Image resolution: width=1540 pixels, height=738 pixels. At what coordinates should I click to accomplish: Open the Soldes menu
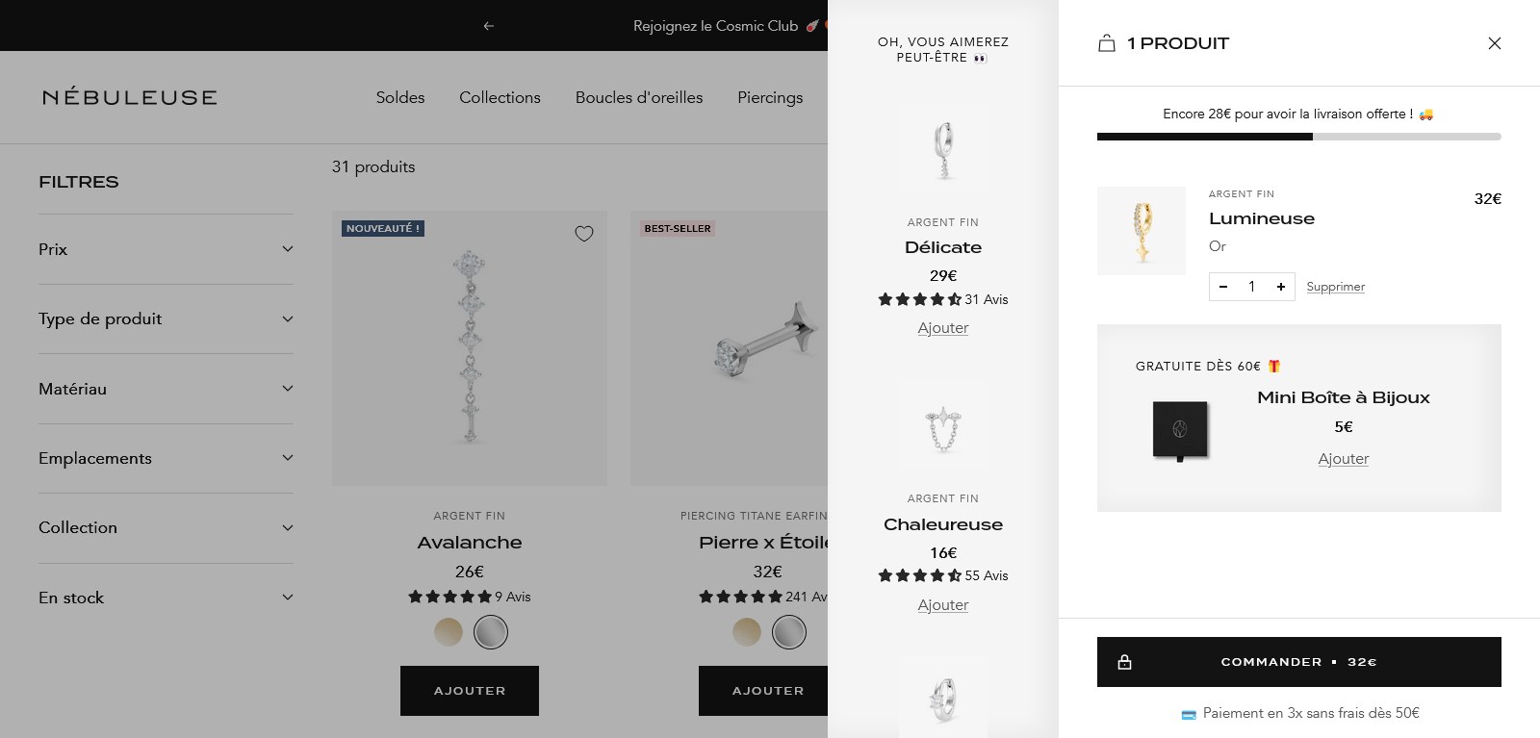coord(400,97)
